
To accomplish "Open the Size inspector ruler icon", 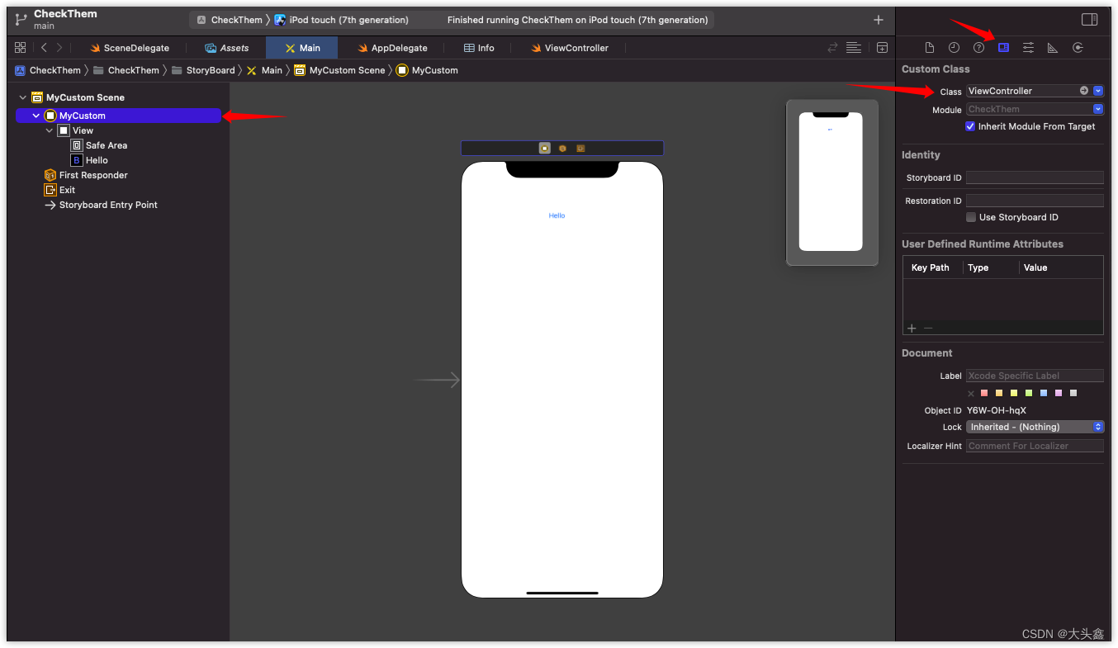I will point(1053,48).
